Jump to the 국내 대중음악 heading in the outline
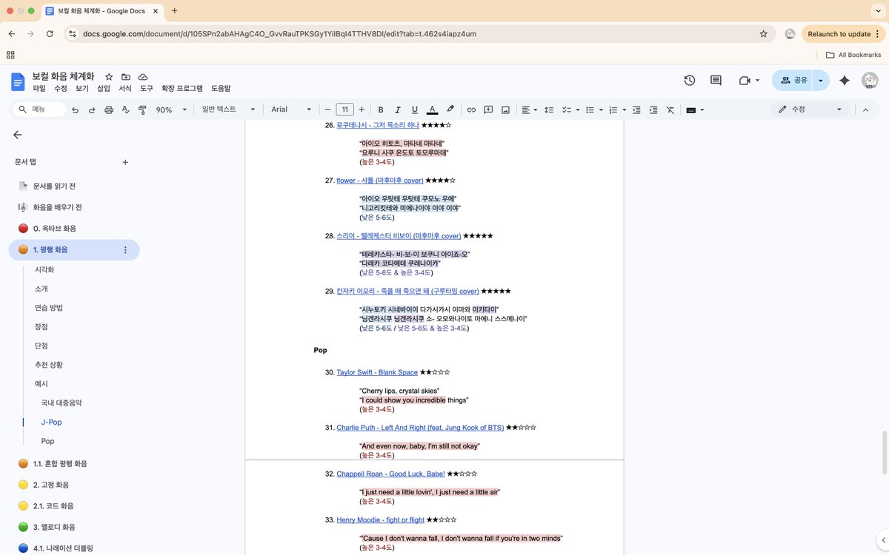Viewport: 889px width, 555px height. pyautogui.click(x=61, y=403)
